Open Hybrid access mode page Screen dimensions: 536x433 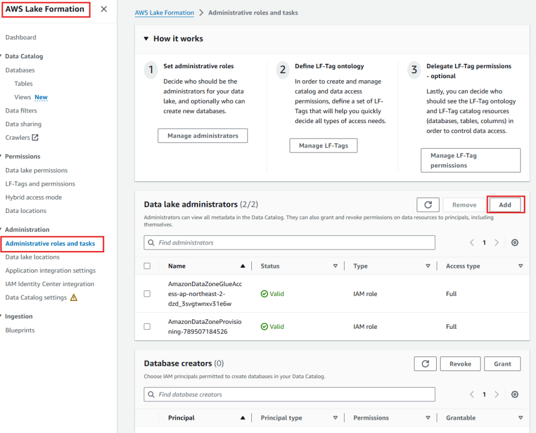coord(33,197)
